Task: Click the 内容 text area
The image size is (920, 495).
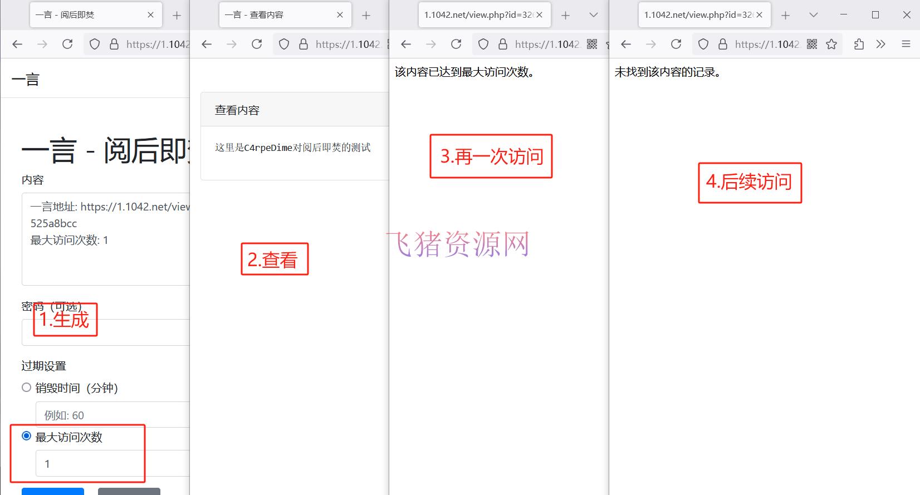Action: pos(106,239)
